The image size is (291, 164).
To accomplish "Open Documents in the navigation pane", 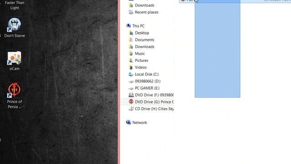I will [145, 40].
